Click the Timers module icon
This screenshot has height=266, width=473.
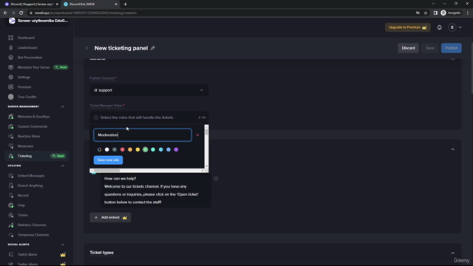click(11, 215)
